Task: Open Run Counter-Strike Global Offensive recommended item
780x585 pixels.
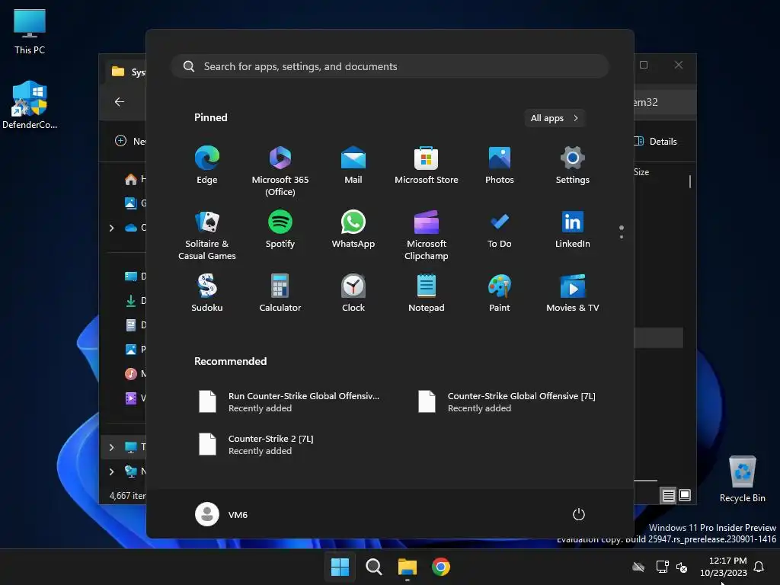Action: point(290,402)
